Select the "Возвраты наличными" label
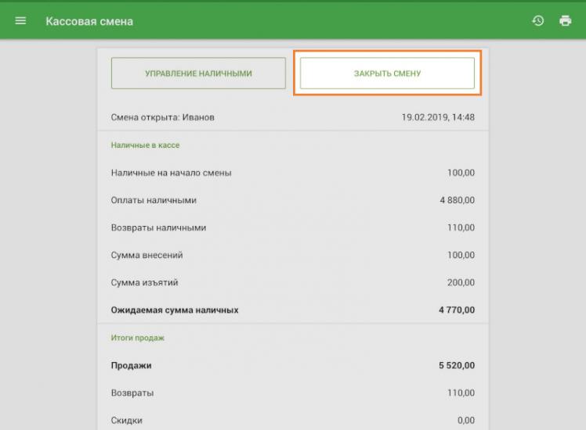The image size is (586, 430). [158, 228]
